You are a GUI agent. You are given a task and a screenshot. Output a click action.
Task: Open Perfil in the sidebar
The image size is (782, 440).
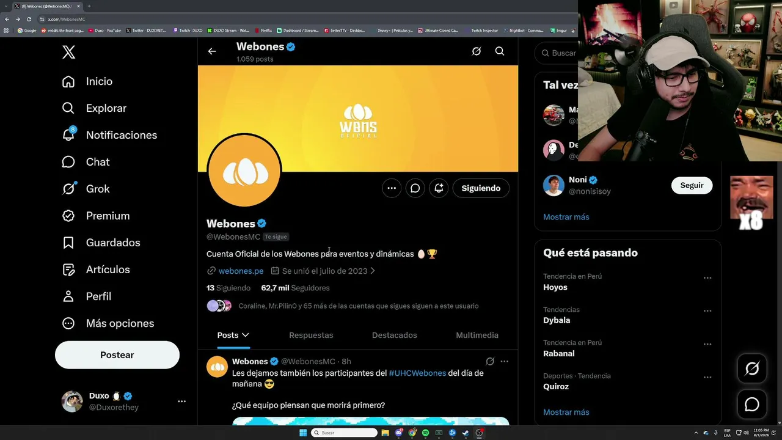tap(87, 296)
